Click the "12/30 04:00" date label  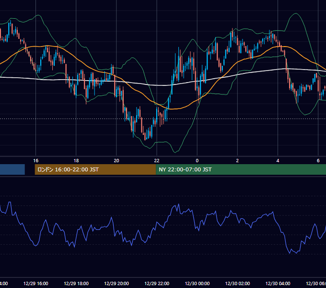click(x=278, y=283)
